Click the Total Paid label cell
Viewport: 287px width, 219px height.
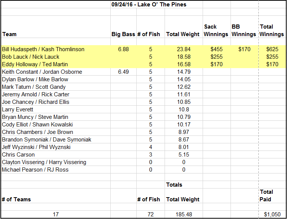pyautogui.click(x=272, y=196)
